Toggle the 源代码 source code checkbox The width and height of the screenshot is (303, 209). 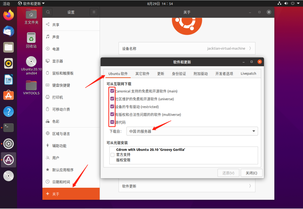click(x=112, y=122)
